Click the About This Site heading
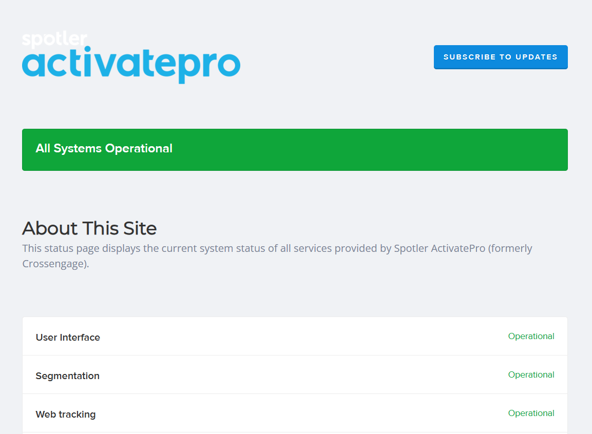The image size is (592, 434). tap(89, 228)
